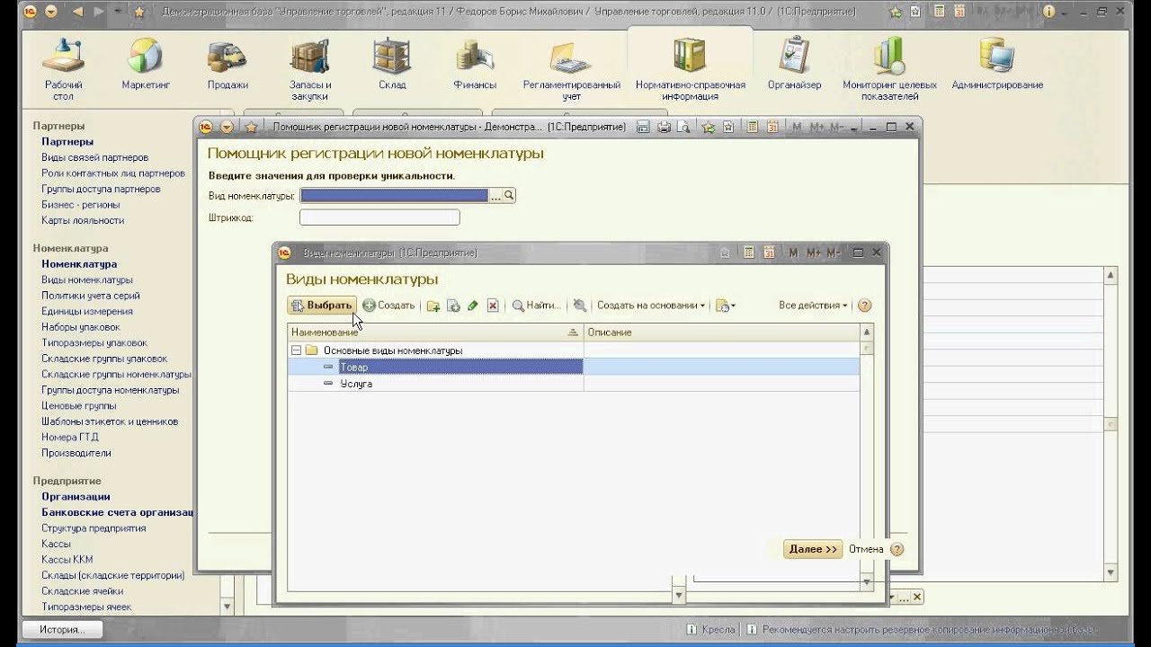Viewport: 1151px width, 647px height.
Task: Open the Склад section
Action: click(x=392, y=65)
